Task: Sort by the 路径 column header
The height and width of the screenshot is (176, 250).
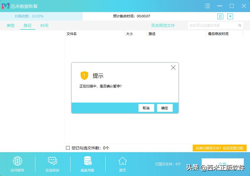Action: pos(176,34)
